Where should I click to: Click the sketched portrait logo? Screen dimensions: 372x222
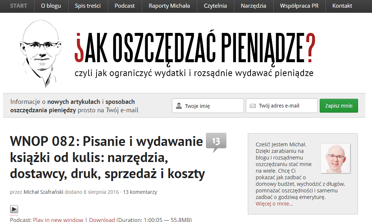(40, 53)
